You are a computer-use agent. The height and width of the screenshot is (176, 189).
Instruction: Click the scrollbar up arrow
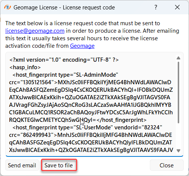tap(178, 58)
